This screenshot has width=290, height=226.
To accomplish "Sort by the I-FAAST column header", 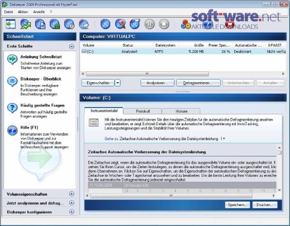I will pyautogui.click(x=275, y=45).
